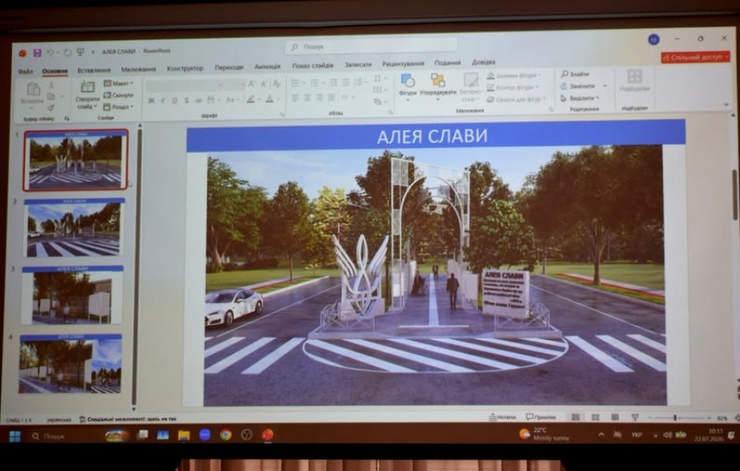Open the Надбудови add-ins button
740x471 pixels.
pyautogui.click(x=635, y=81)
